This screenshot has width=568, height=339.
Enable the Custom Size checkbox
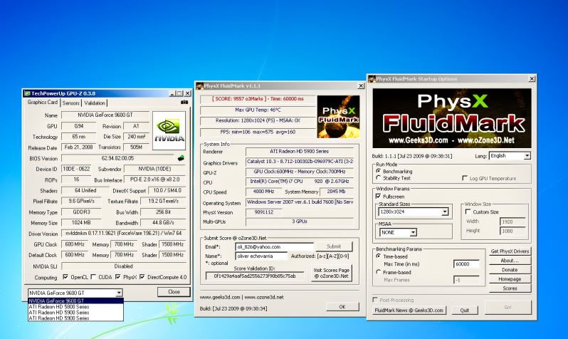(x=467, y=211)
